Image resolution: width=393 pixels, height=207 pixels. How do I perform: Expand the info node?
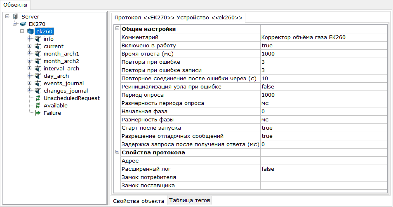click(30, 39)
